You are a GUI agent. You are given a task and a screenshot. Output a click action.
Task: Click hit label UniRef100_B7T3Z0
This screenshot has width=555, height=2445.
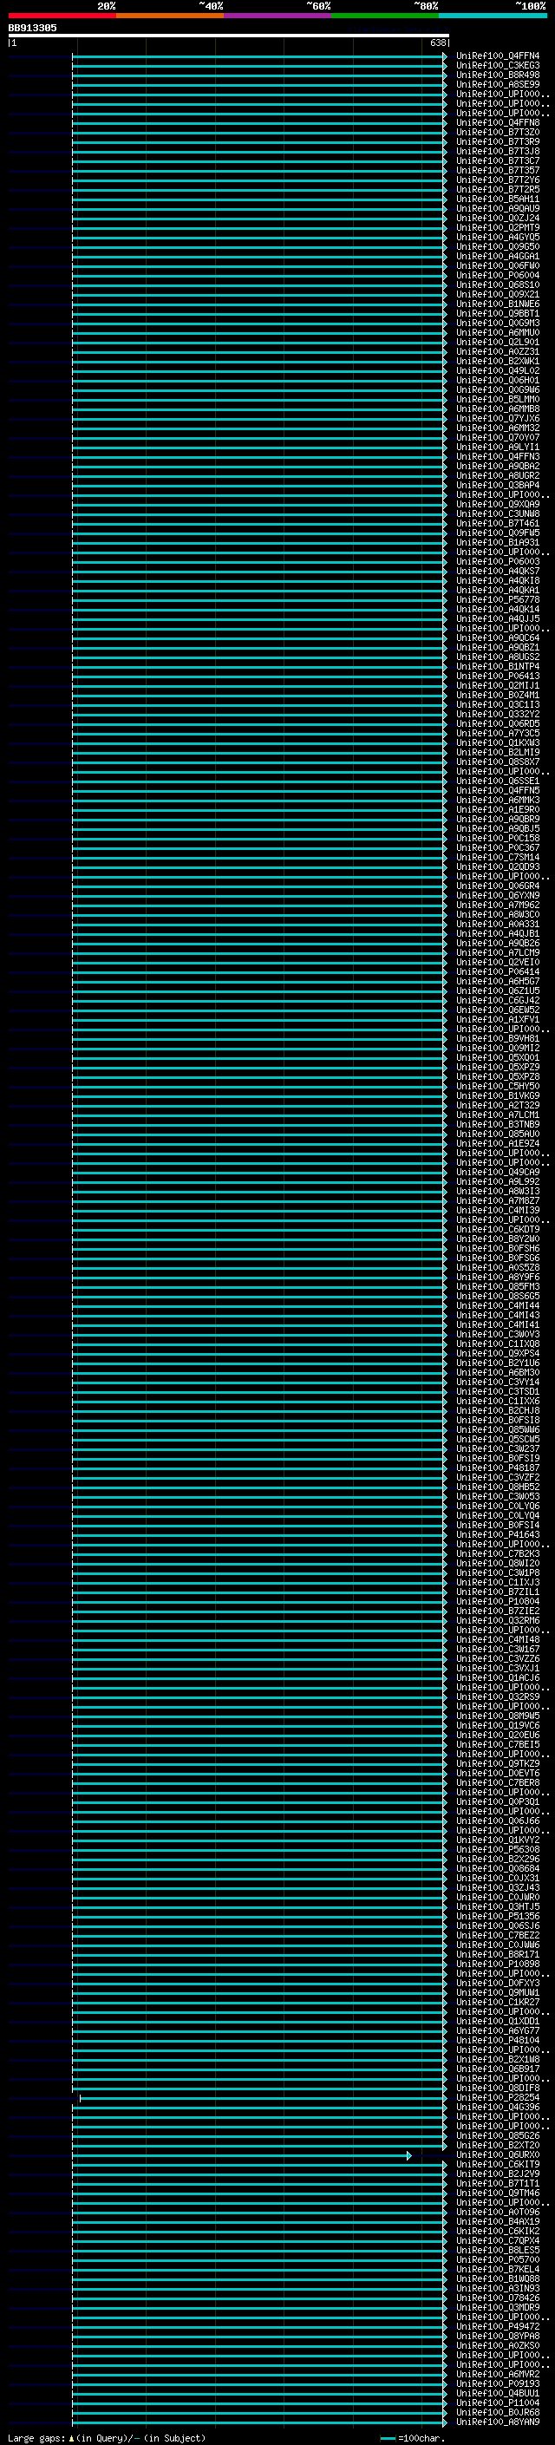tap(497, 132)
